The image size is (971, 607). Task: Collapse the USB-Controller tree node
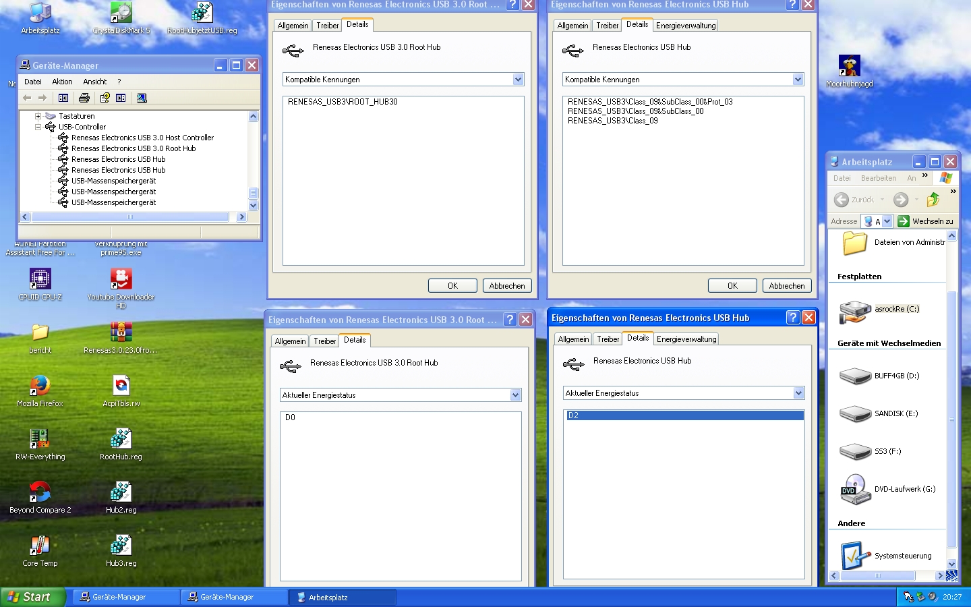pyautogui.click(x=38, y=127)
